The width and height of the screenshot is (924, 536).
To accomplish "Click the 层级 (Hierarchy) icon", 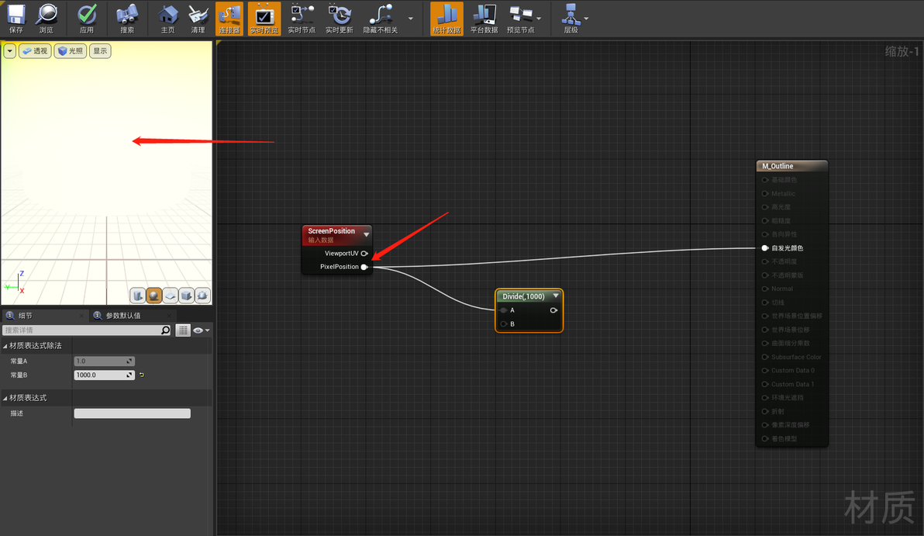I will point(571,19).
